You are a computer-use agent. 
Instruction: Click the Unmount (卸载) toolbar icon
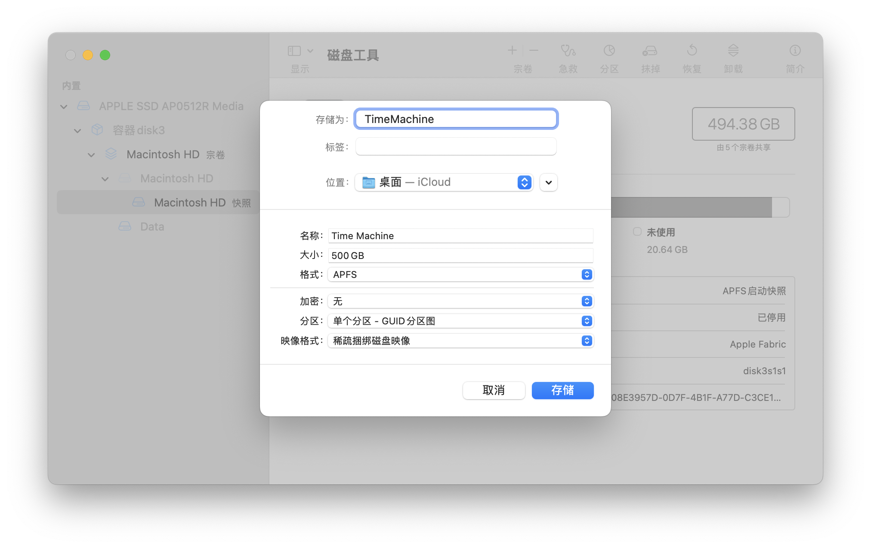733,51
